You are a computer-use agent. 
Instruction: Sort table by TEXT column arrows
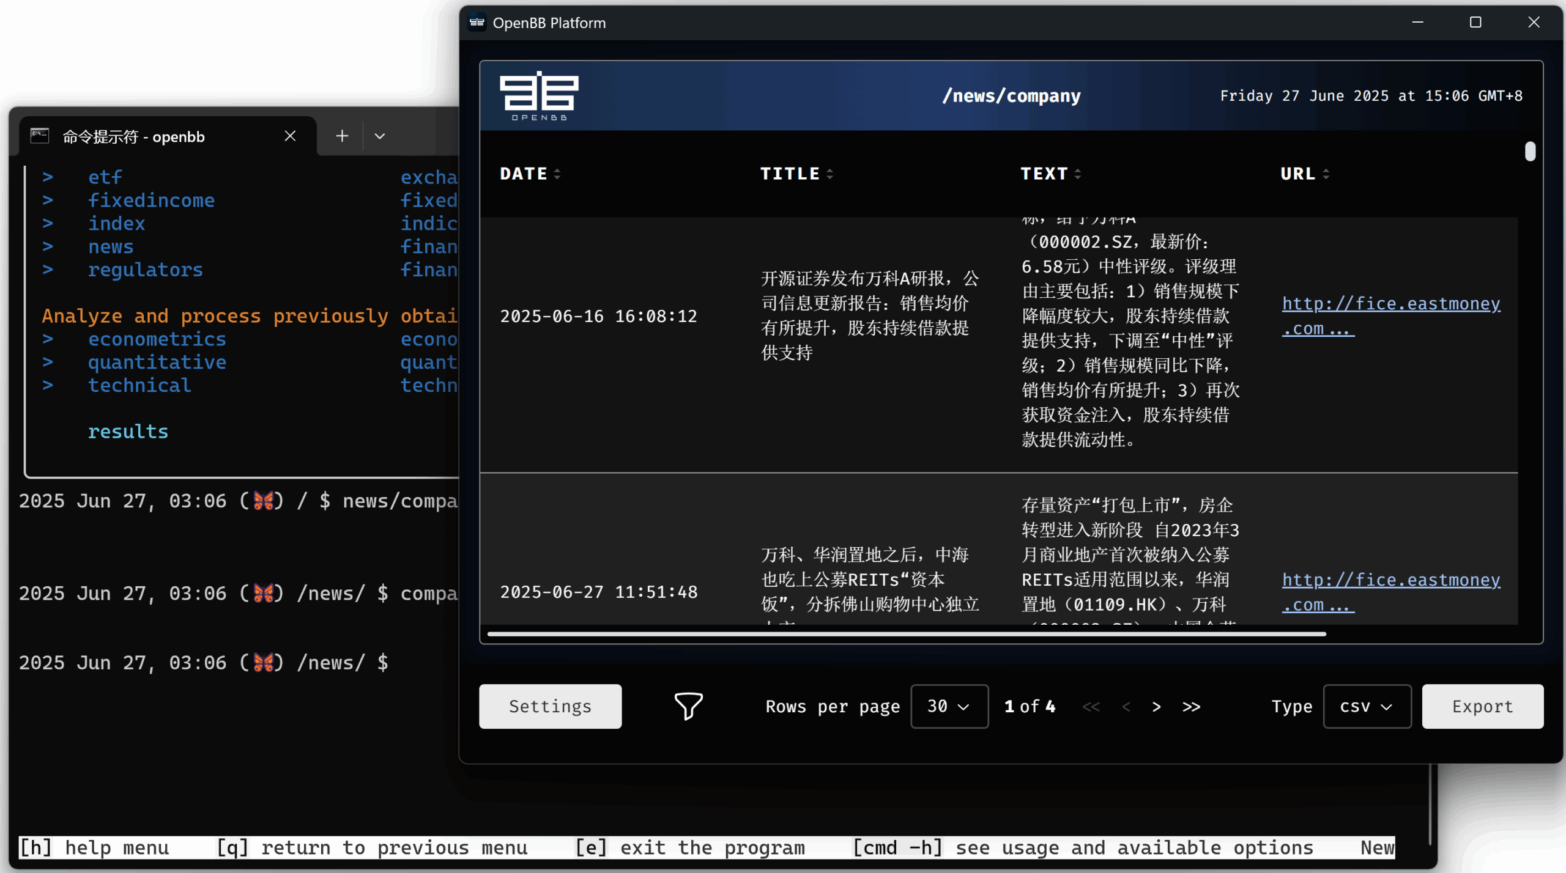(x=1078, y=174)
